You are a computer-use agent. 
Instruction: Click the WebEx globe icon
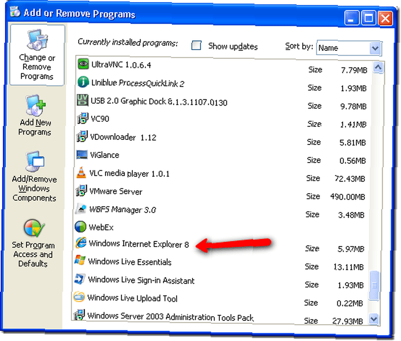point(81,227)
